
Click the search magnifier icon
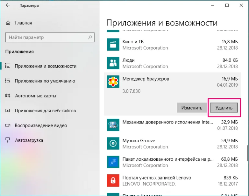(x=90, y=38)
